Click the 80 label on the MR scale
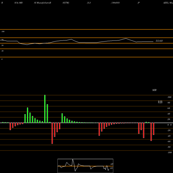 click(x=169, y=103)
